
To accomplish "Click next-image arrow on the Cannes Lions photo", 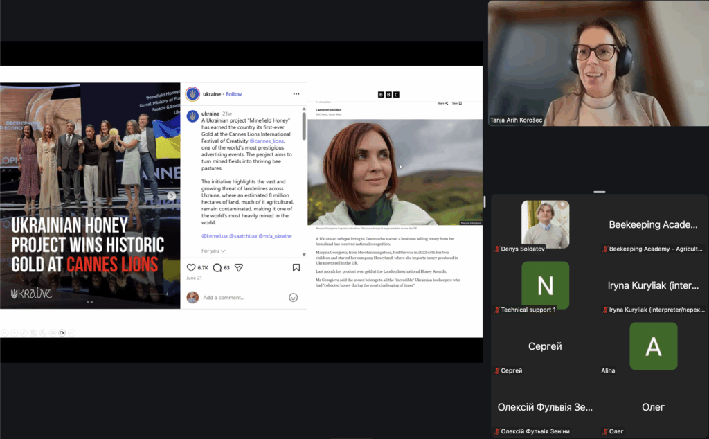I will (x=171, y=196).
